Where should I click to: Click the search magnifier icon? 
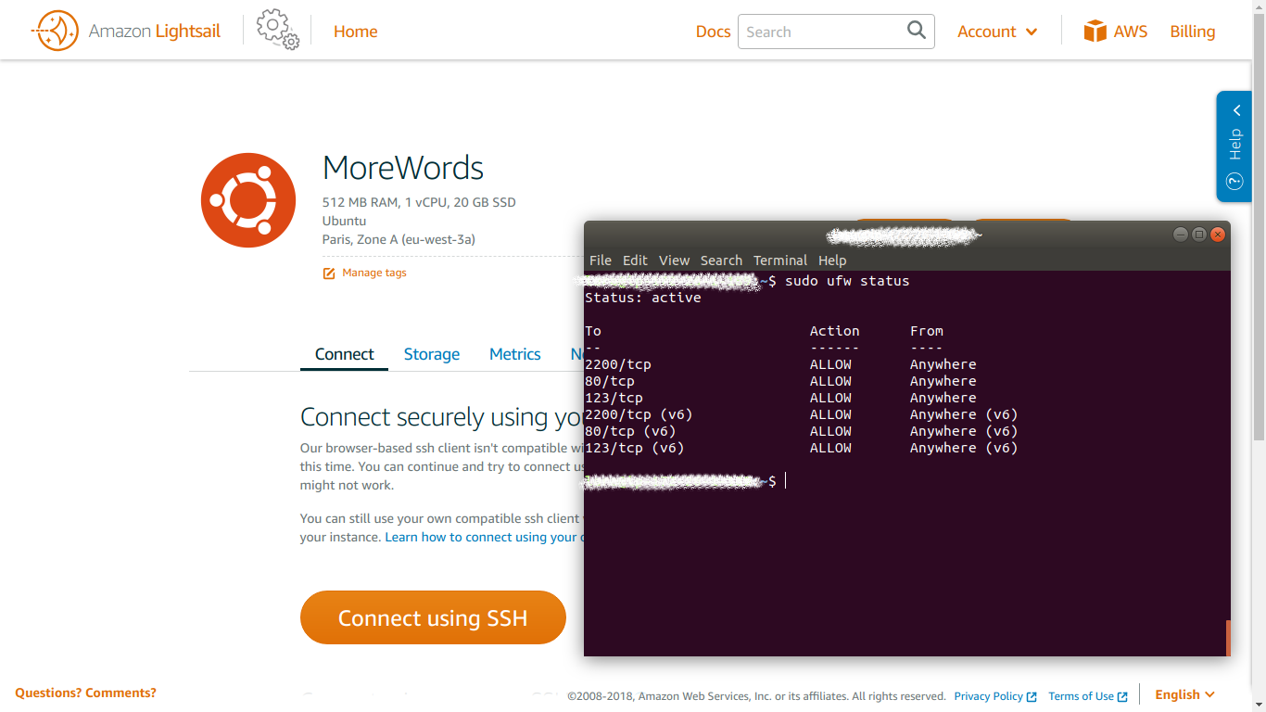click(917, 31)
